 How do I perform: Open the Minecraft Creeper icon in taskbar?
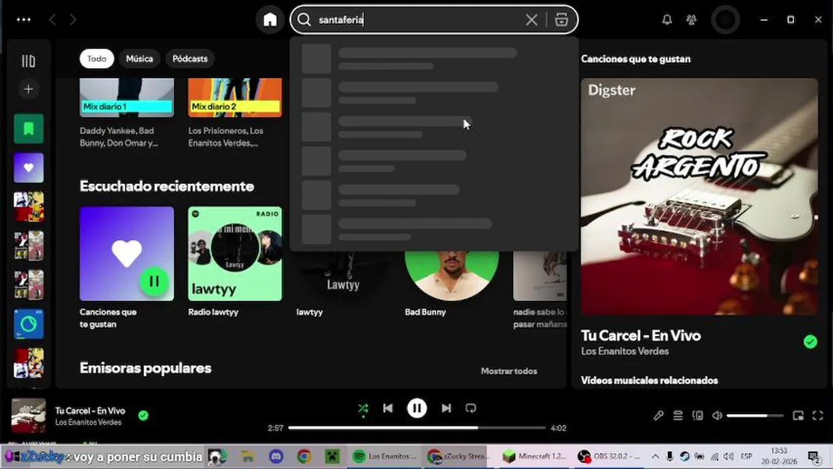[x=332, y=457]
